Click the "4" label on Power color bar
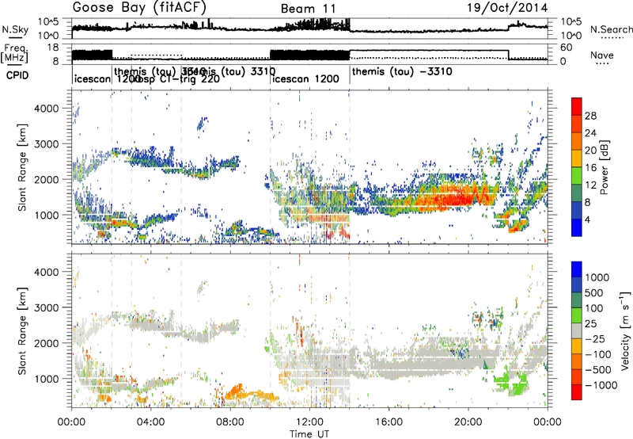633x439 pixels. [x=588, y=219]
